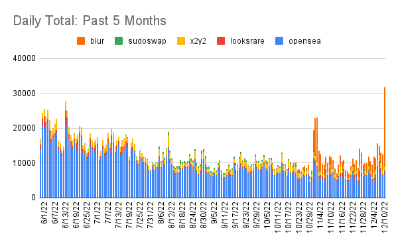Click the 40000 y-axis label
This screenshot has height=246, width=398.
pos(25,58)
